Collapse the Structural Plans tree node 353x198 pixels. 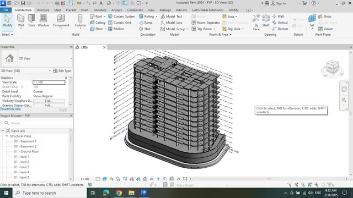[7, 136]
